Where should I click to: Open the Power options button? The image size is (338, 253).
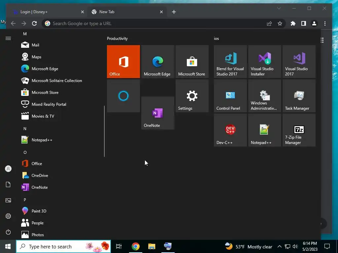8,232
